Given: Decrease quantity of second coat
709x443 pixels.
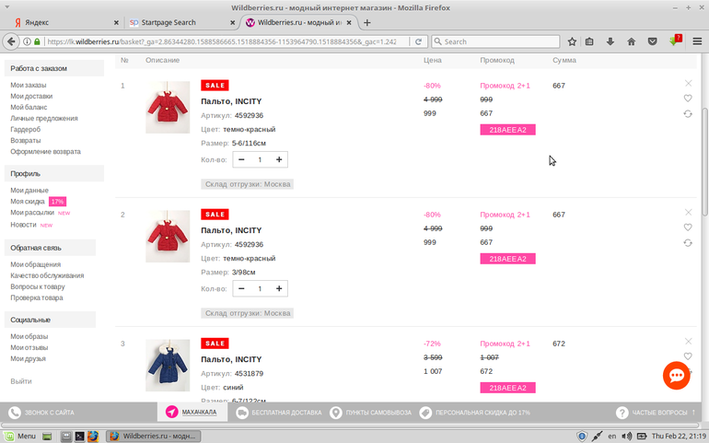Looking at the screenshot, I should pyautogui.click(x=241, y=288).
